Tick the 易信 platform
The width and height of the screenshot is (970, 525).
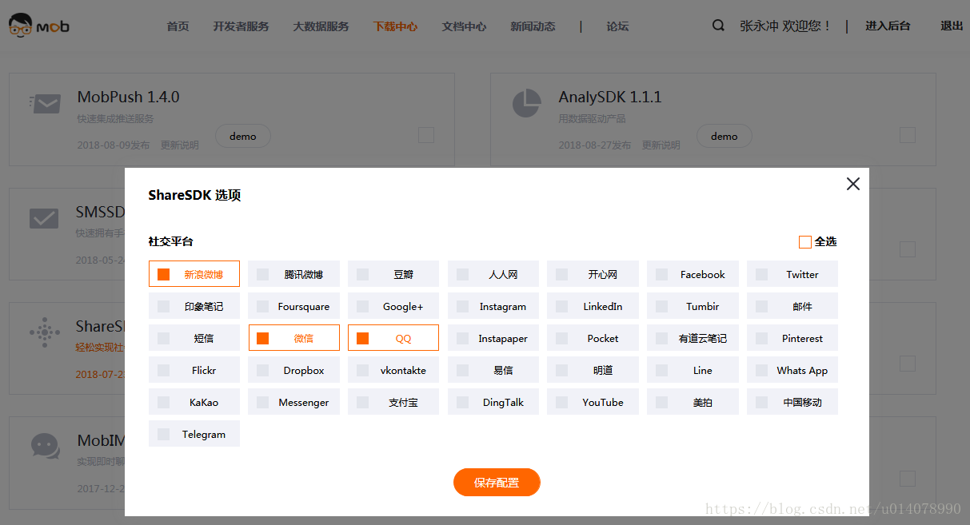click(493, 370)
